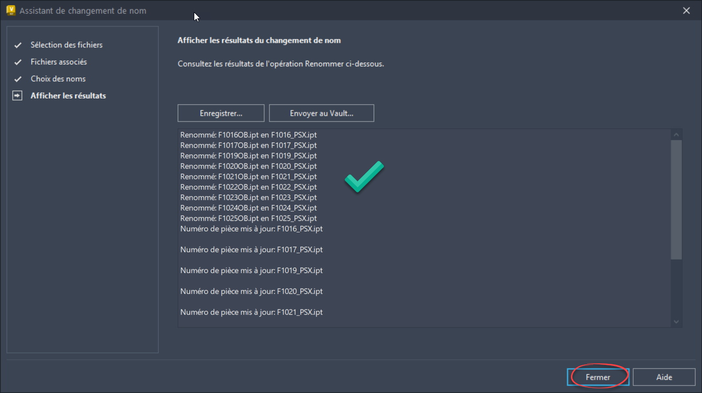Open the Fichiers associés step
The width and height of the screenshot is (702, 393).
pyautogui.click(x=58, y=62)
